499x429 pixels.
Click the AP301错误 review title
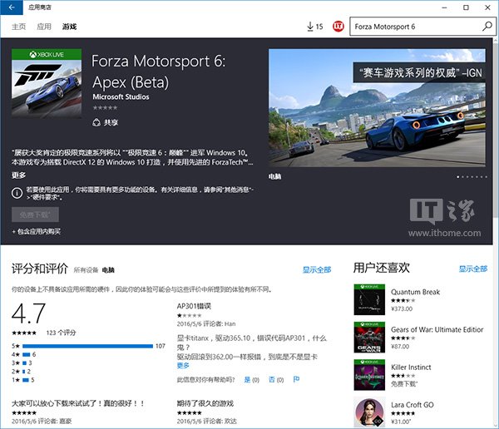(x=194, y=306)
